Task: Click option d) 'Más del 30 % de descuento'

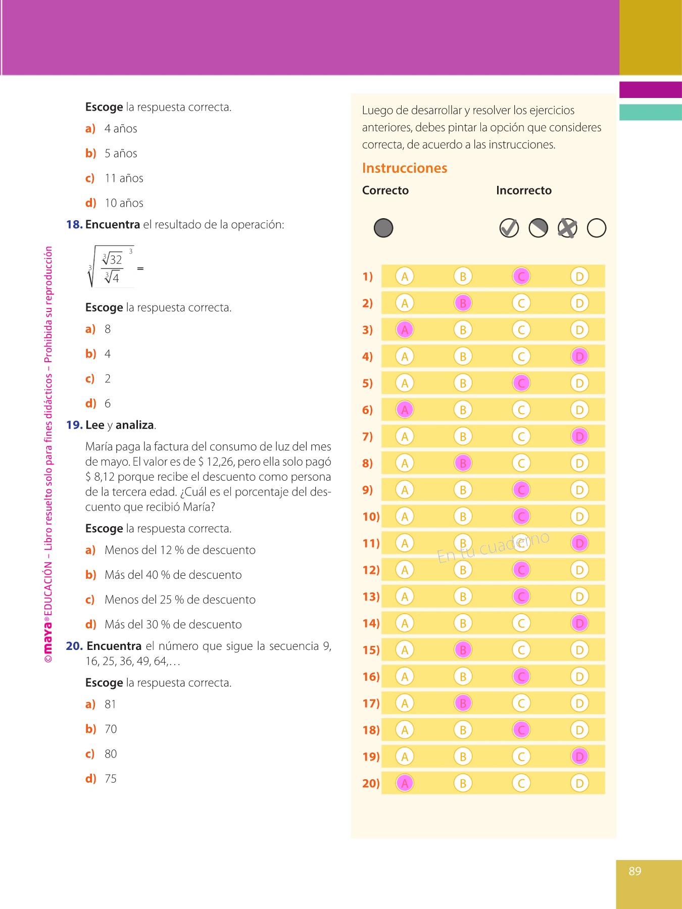Action: pyautogui.click(x=173, y=625)
